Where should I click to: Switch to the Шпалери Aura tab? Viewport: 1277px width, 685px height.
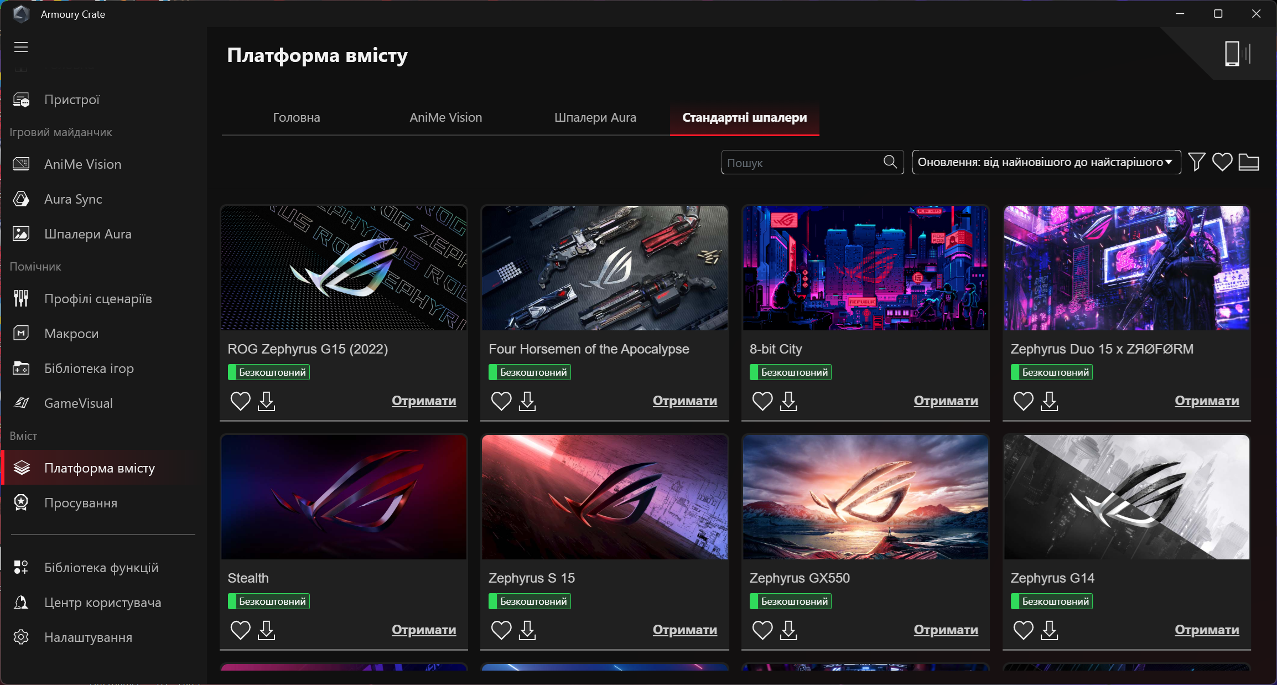pos(595,117)
